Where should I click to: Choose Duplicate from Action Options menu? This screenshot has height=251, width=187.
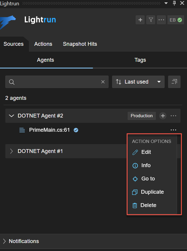coord(152,192)
